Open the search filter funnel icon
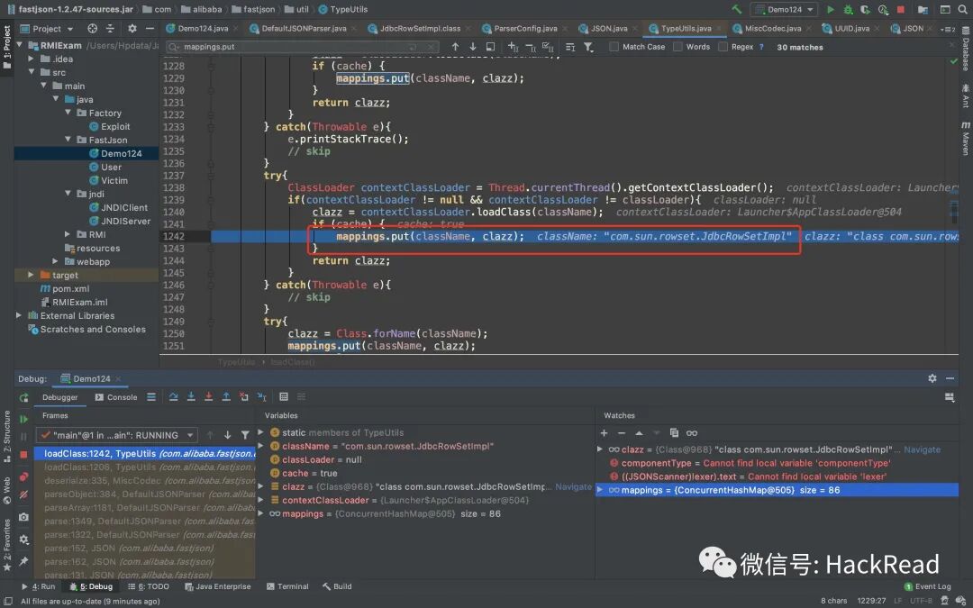The height and width of the screenshot is (608, 973). point(588,47)
